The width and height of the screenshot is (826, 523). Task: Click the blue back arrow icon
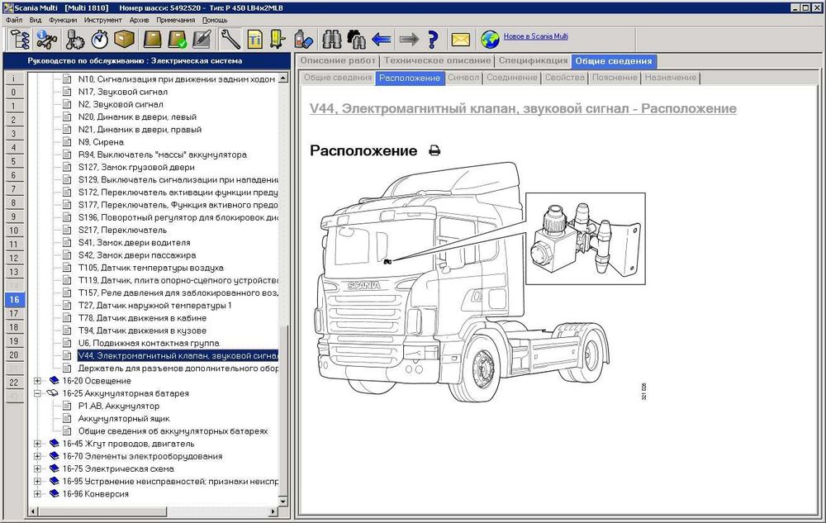(x=382, y=39)
